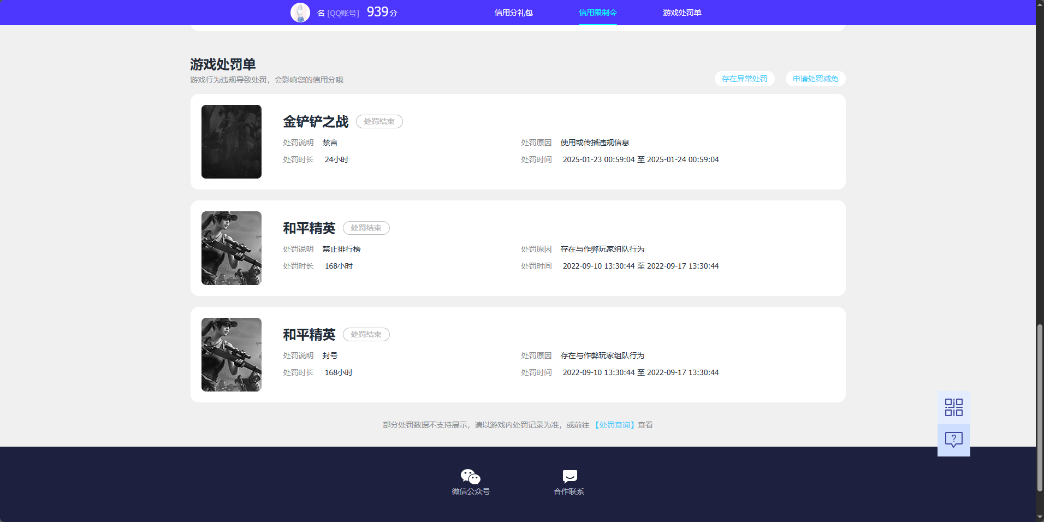Screen dimensions: 1044x522
Task: Click 和平精英 thumbnail with 禁止排行榜 penalty
Action: tap(232, 248)
